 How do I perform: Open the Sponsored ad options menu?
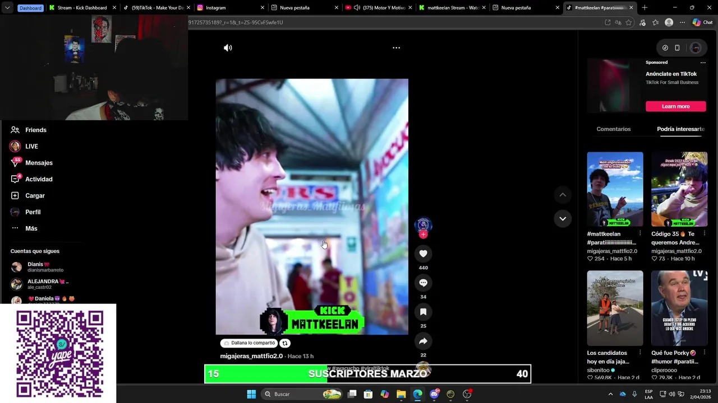coord(703,63)
